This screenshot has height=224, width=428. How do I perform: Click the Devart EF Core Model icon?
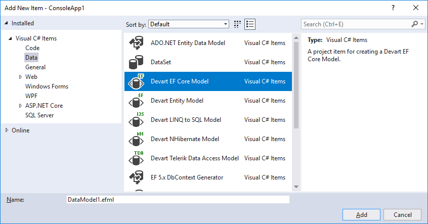136,81
